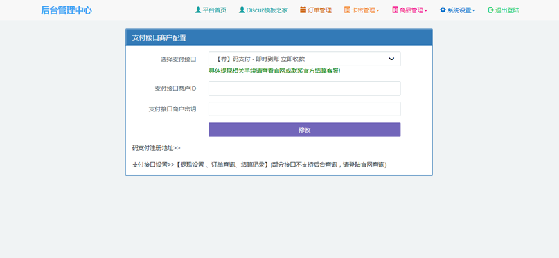This screenshot has height=258, width=559.
Task: Click the list icon beside 商品管理
Action: [x=395, y=10]
